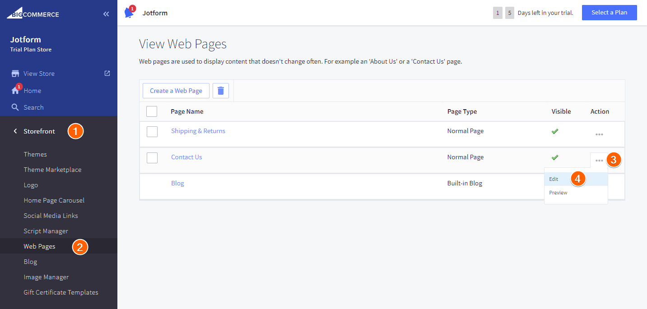Close the Contact Us action ellipsis menu
The height and width of the screenshot is (309, 647).
599,161
